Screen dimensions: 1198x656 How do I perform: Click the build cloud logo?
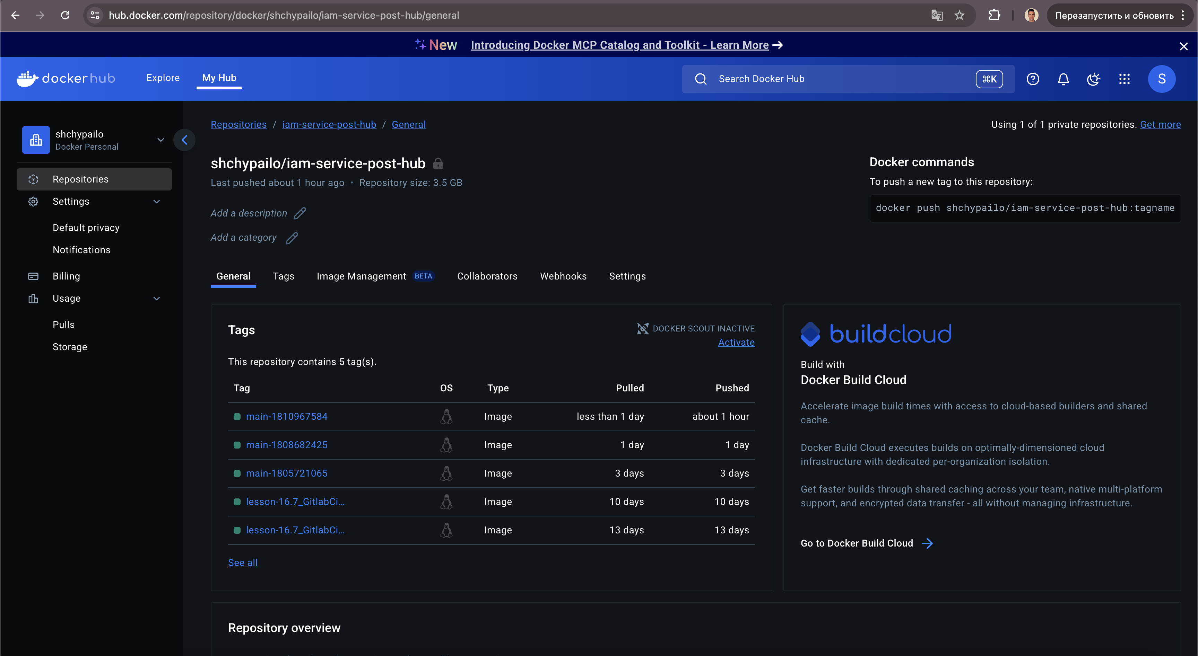point(876,334)
